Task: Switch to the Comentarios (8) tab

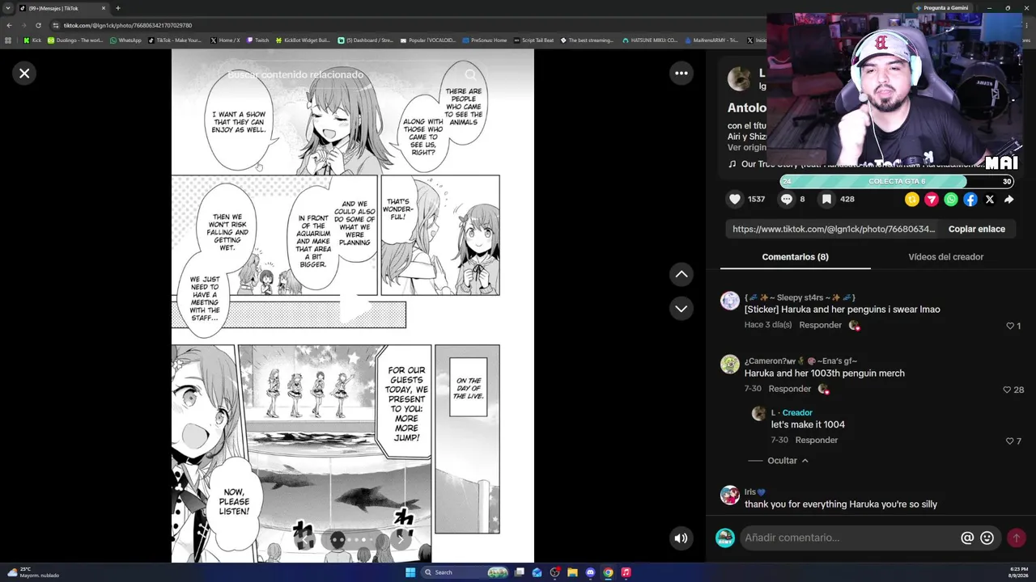Action: (795, 257)
